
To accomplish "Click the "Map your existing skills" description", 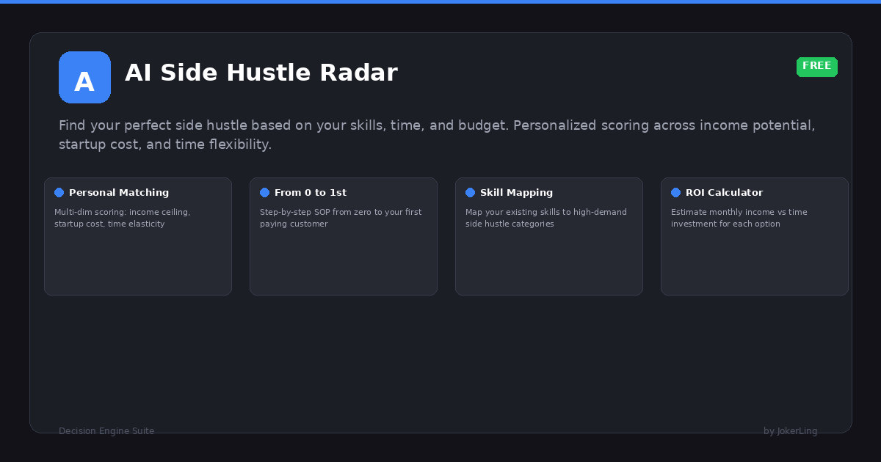I will coord(546,218).
